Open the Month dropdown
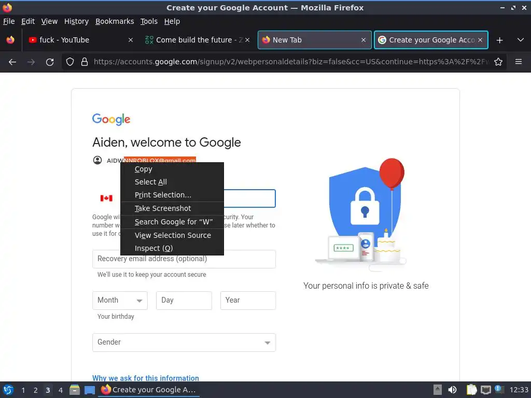This screenshot has height=398, width=531. click(x=120, y=301)
